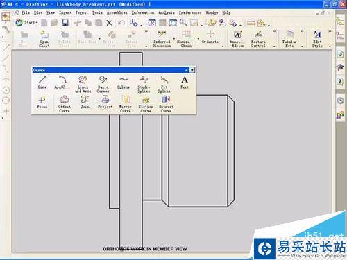Click the Paste icon in toolbar

pyautogui.click(x=99, y=23)
